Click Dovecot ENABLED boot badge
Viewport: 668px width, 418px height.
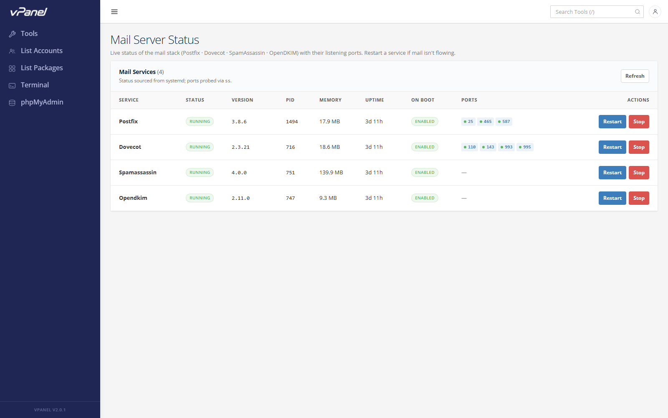[425, 147]
